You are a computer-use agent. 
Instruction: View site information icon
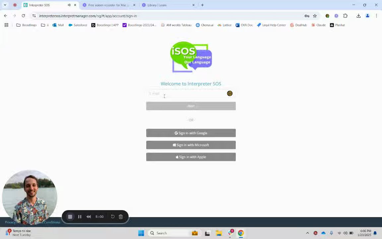34,16
